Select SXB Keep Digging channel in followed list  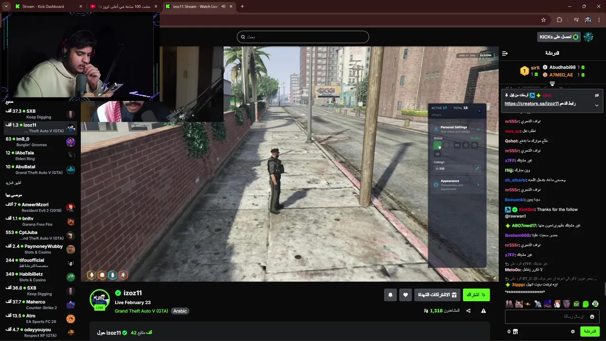point(40,114)
